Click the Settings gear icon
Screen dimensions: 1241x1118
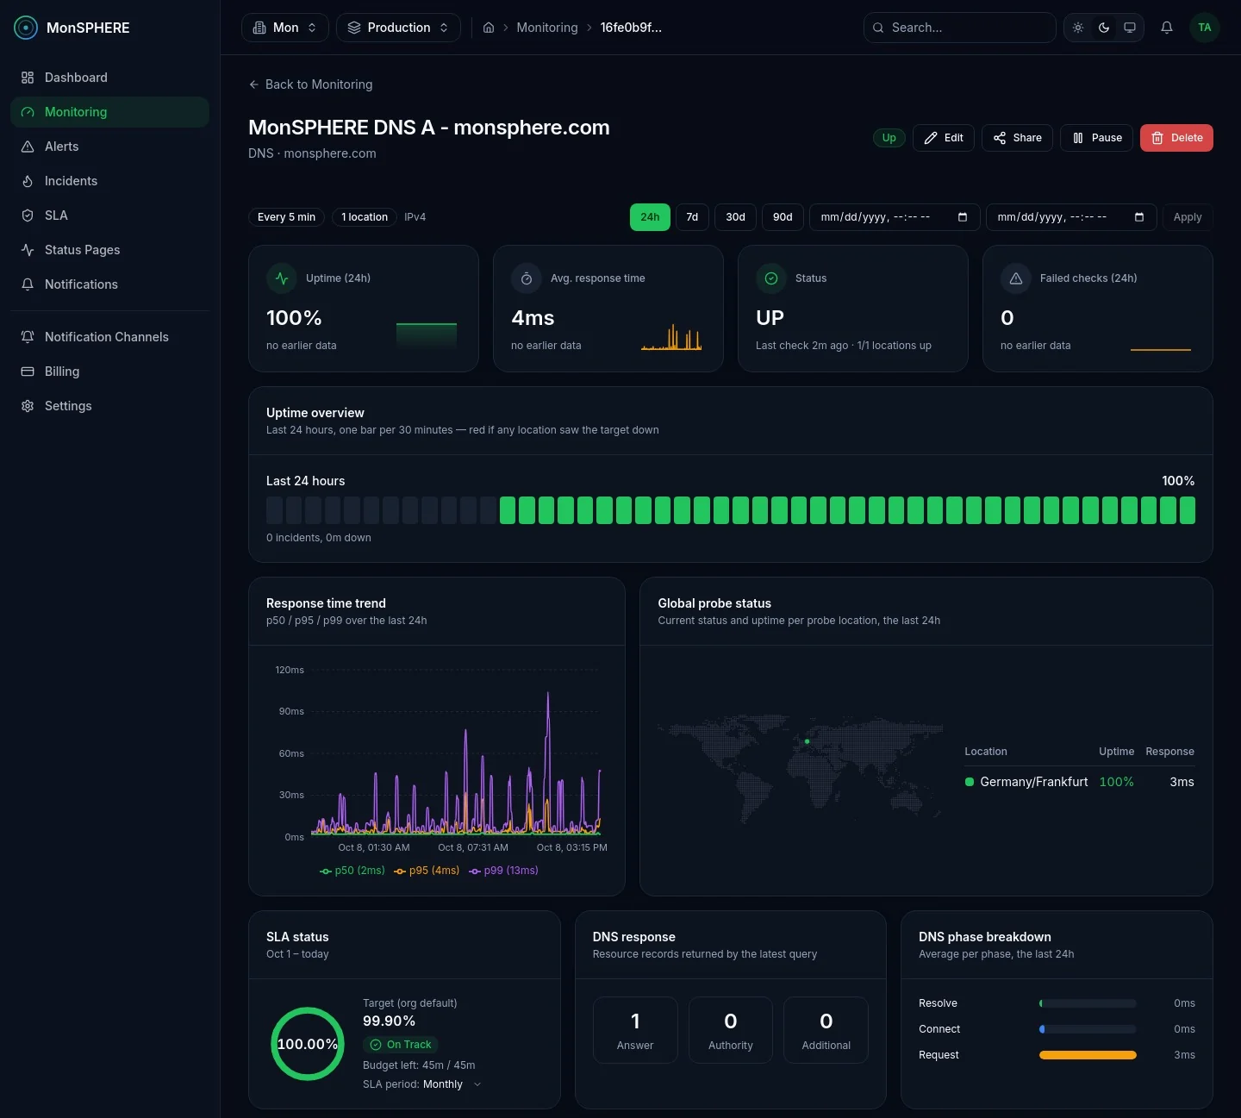pyautogui.click(x=28, y=406)
